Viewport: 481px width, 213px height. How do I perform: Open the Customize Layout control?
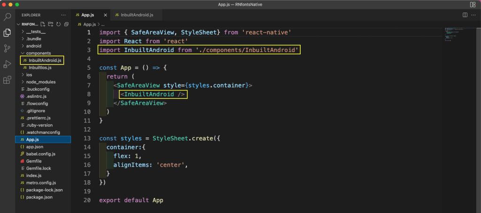point(472,4)
